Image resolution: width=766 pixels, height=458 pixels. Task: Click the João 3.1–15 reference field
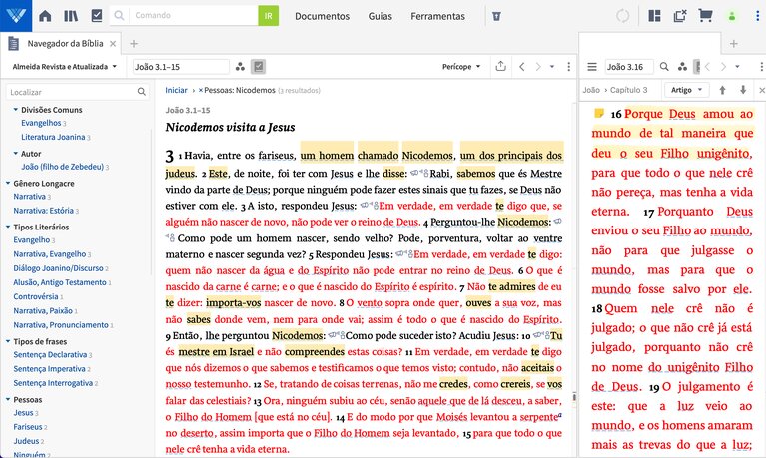181,67
